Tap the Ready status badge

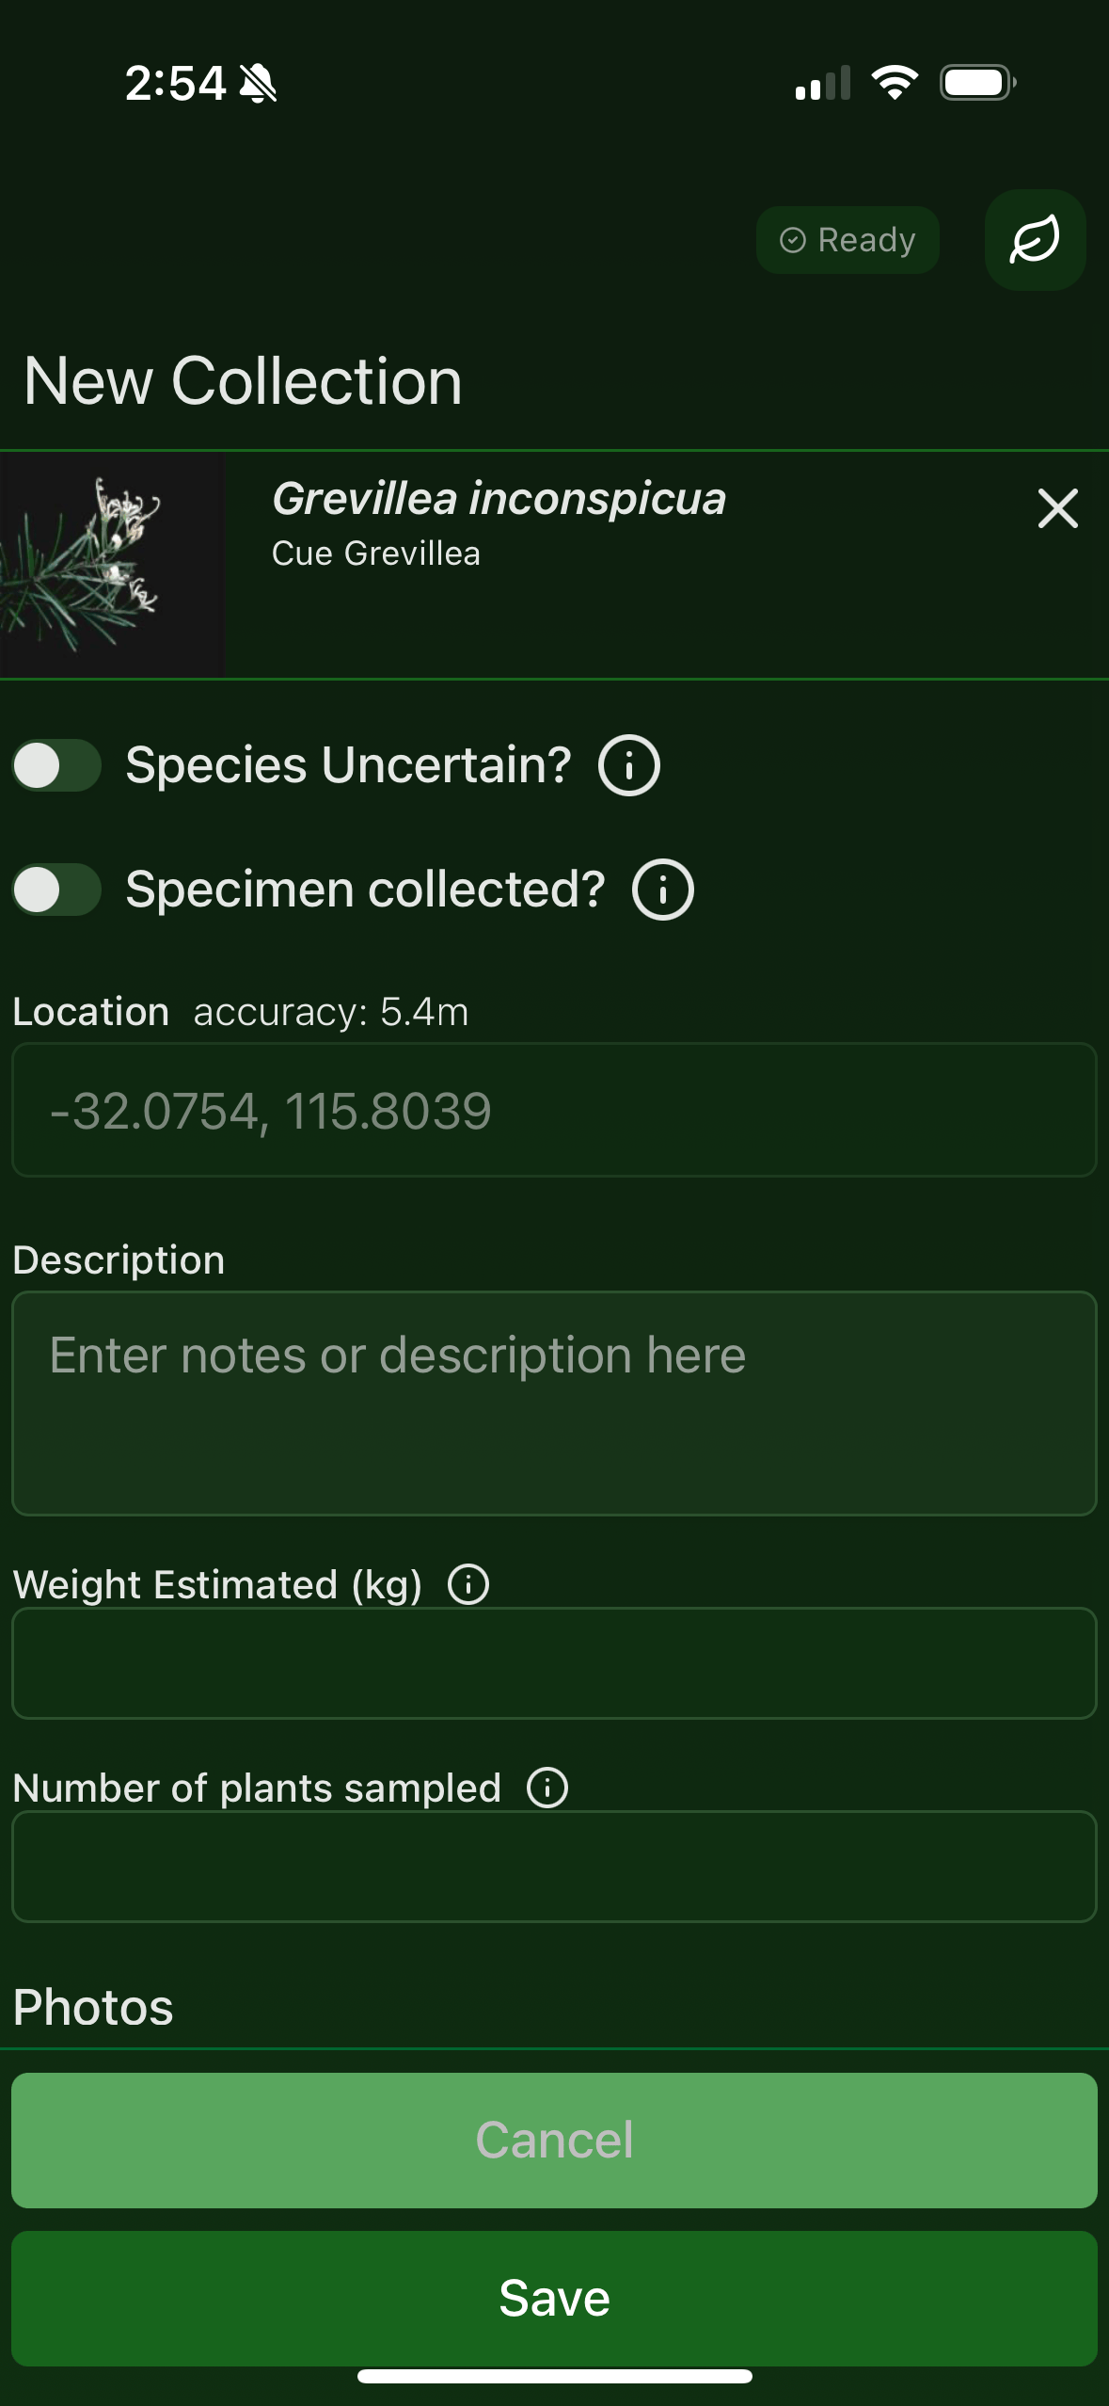(x=848, y=240)
